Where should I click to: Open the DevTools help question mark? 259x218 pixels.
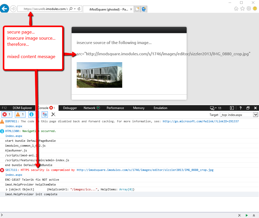(x=241, y=108)
